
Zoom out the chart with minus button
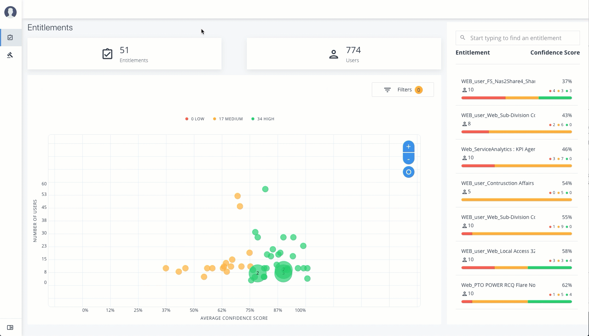(408, 159)
